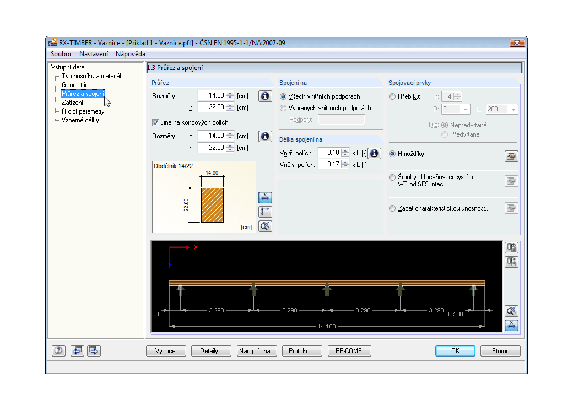The image size is (573, 410).
Task: Select Průřez a spojení tree item
Action: pyautogui.click(x=83, y=94)
